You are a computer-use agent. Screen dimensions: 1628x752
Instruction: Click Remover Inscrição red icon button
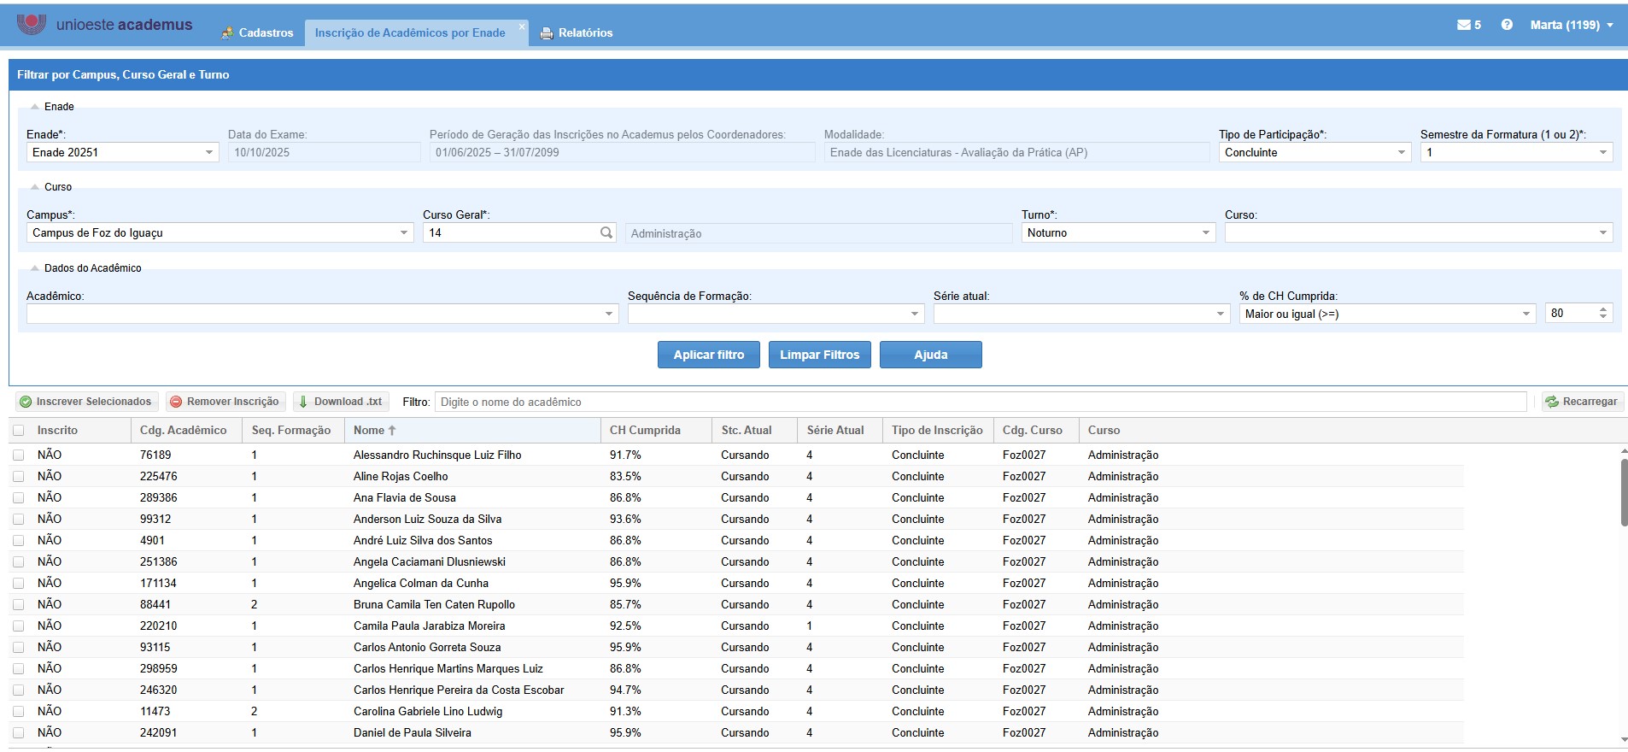(x=225, y=402)
